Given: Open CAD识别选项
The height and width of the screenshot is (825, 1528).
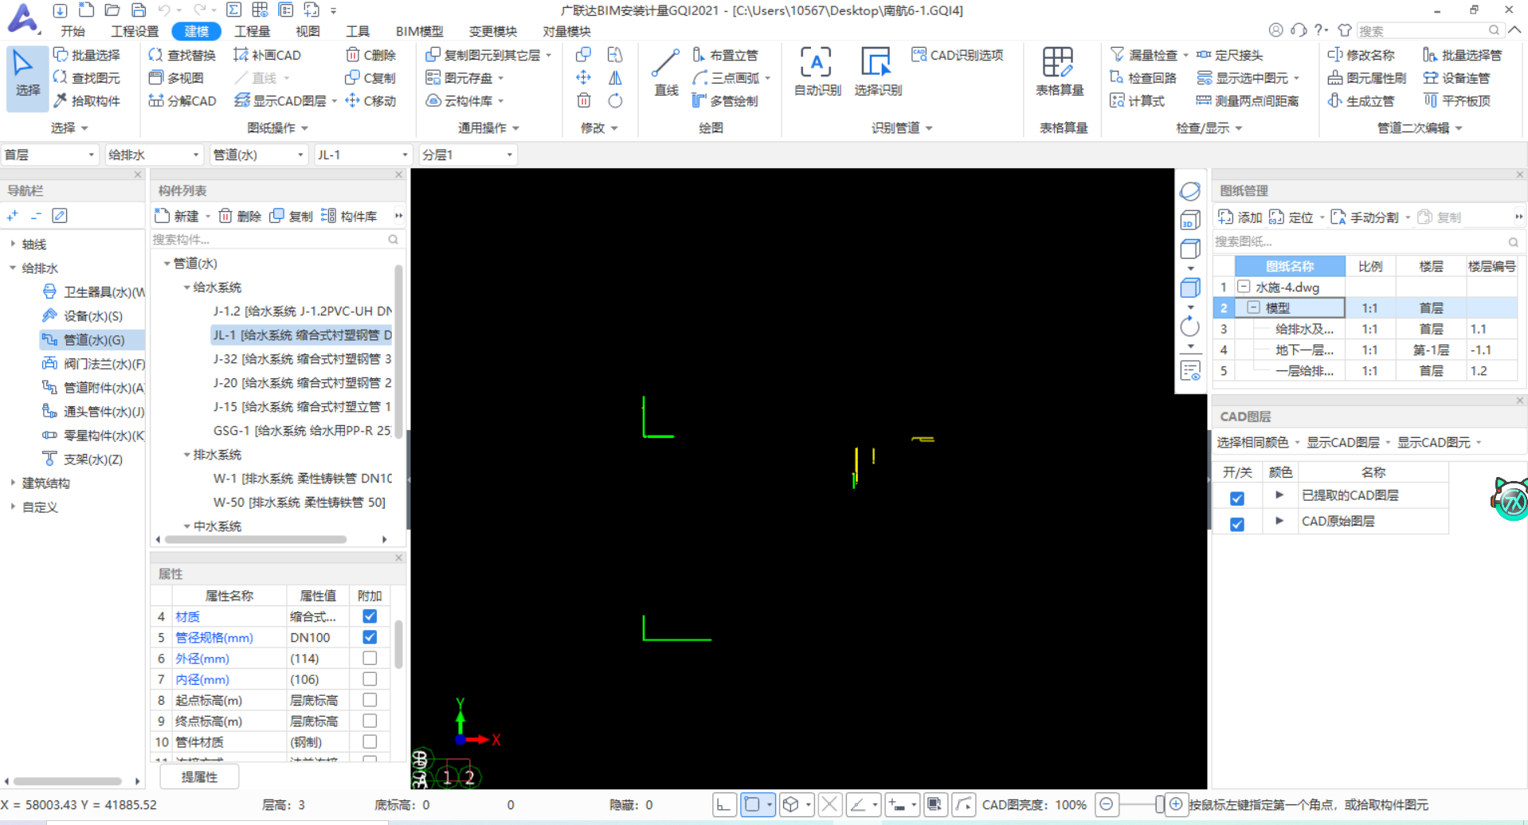Looking at the screenshot, I should coord(958,55).
